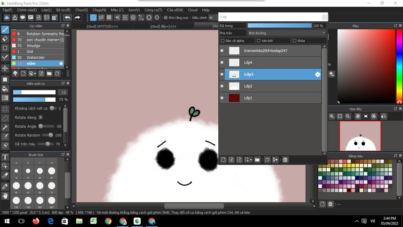Click the vertical hue strip

click(399, 66)
